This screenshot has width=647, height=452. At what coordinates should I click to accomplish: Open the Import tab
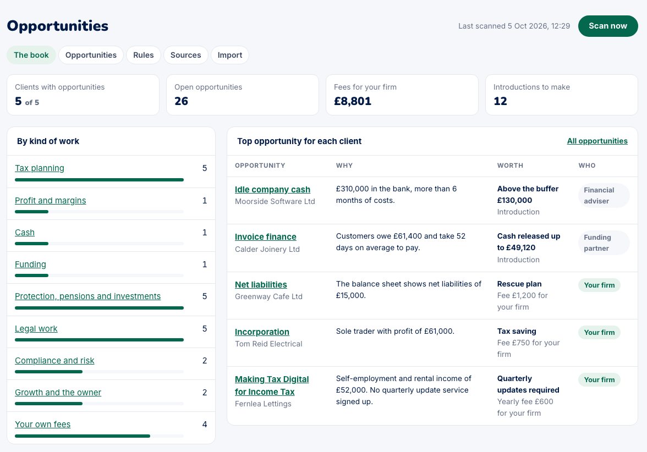[230, 55]
